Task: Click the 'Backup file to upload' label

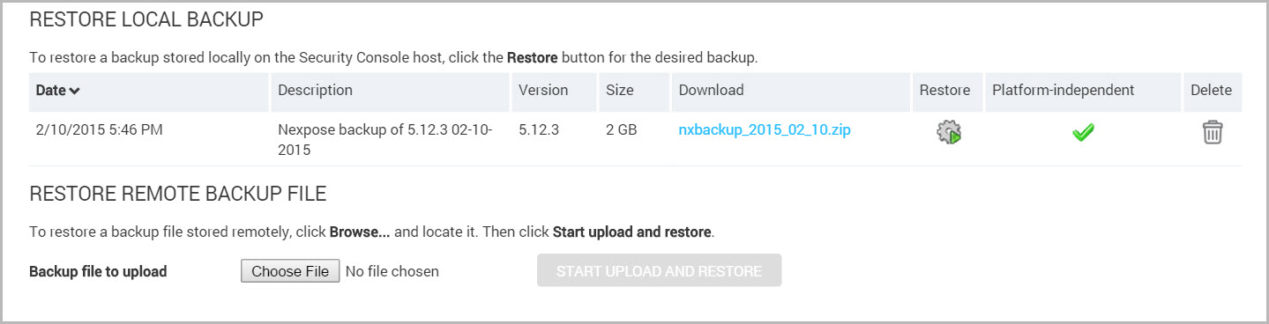Action: pyautogui.click(x=98, y=271)
